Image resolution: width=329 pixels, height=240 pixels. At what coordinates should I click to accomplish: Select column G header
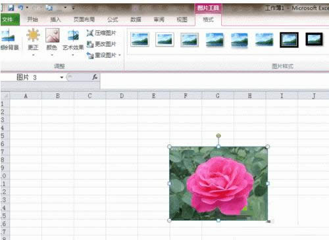pos(218,96)
